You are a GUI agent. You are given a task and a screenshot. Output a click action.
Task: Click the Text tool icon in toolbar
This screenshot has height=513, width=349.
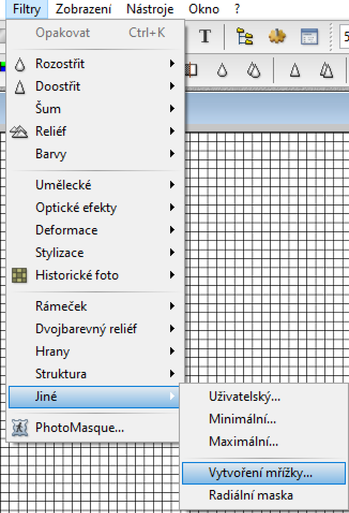[x=205, y=36]
